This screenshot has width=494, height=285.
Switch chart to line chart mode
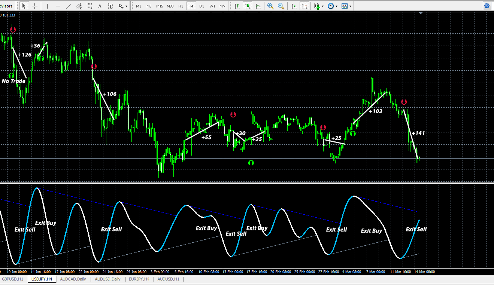[258, 6]
